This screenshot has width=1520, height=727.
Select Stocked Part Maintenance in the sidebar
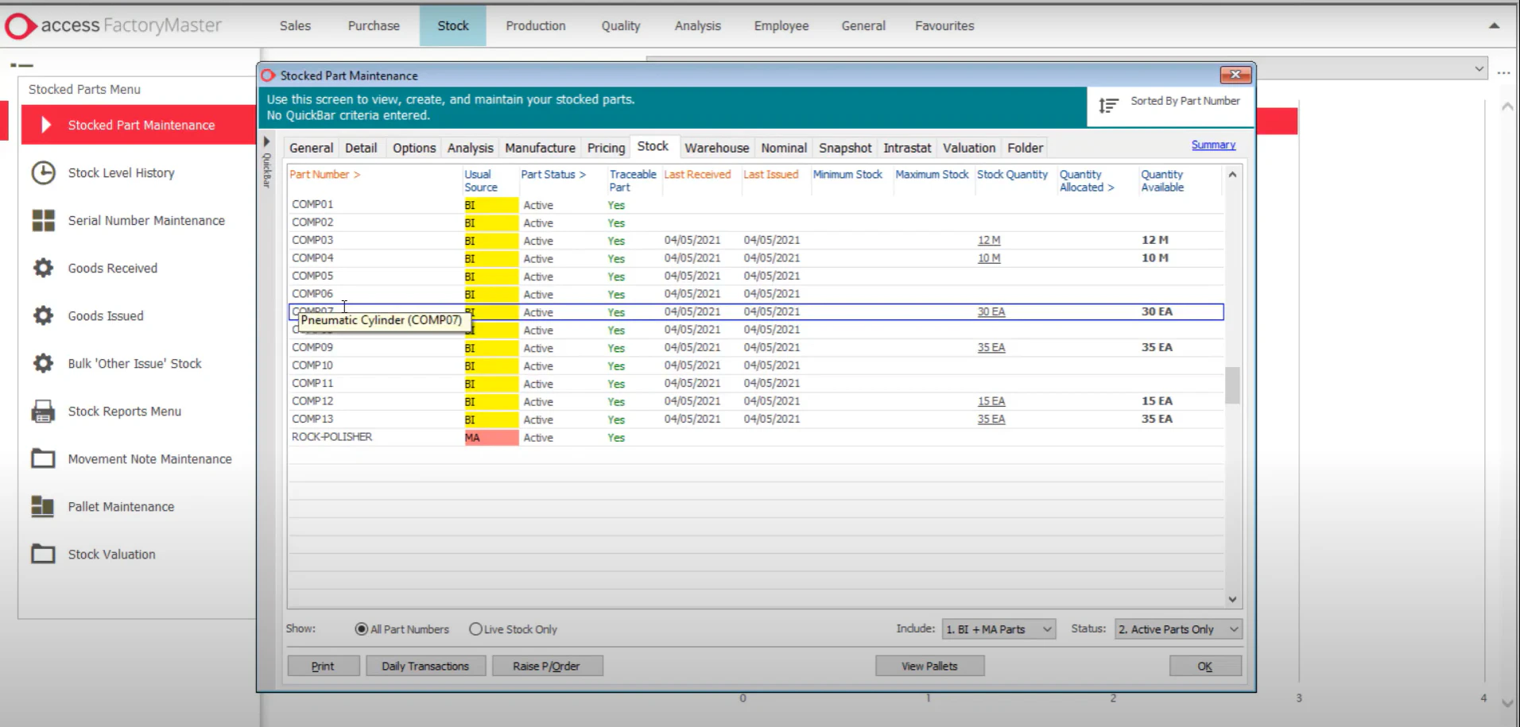pos(141,125)
